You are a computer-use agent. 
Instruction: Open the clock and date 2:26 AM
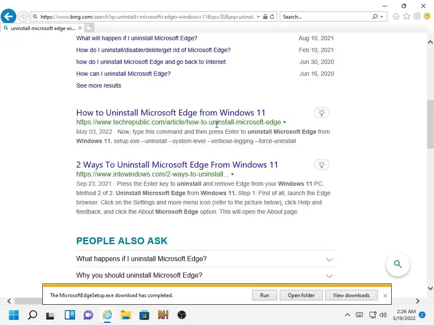(x=404, y=315)
